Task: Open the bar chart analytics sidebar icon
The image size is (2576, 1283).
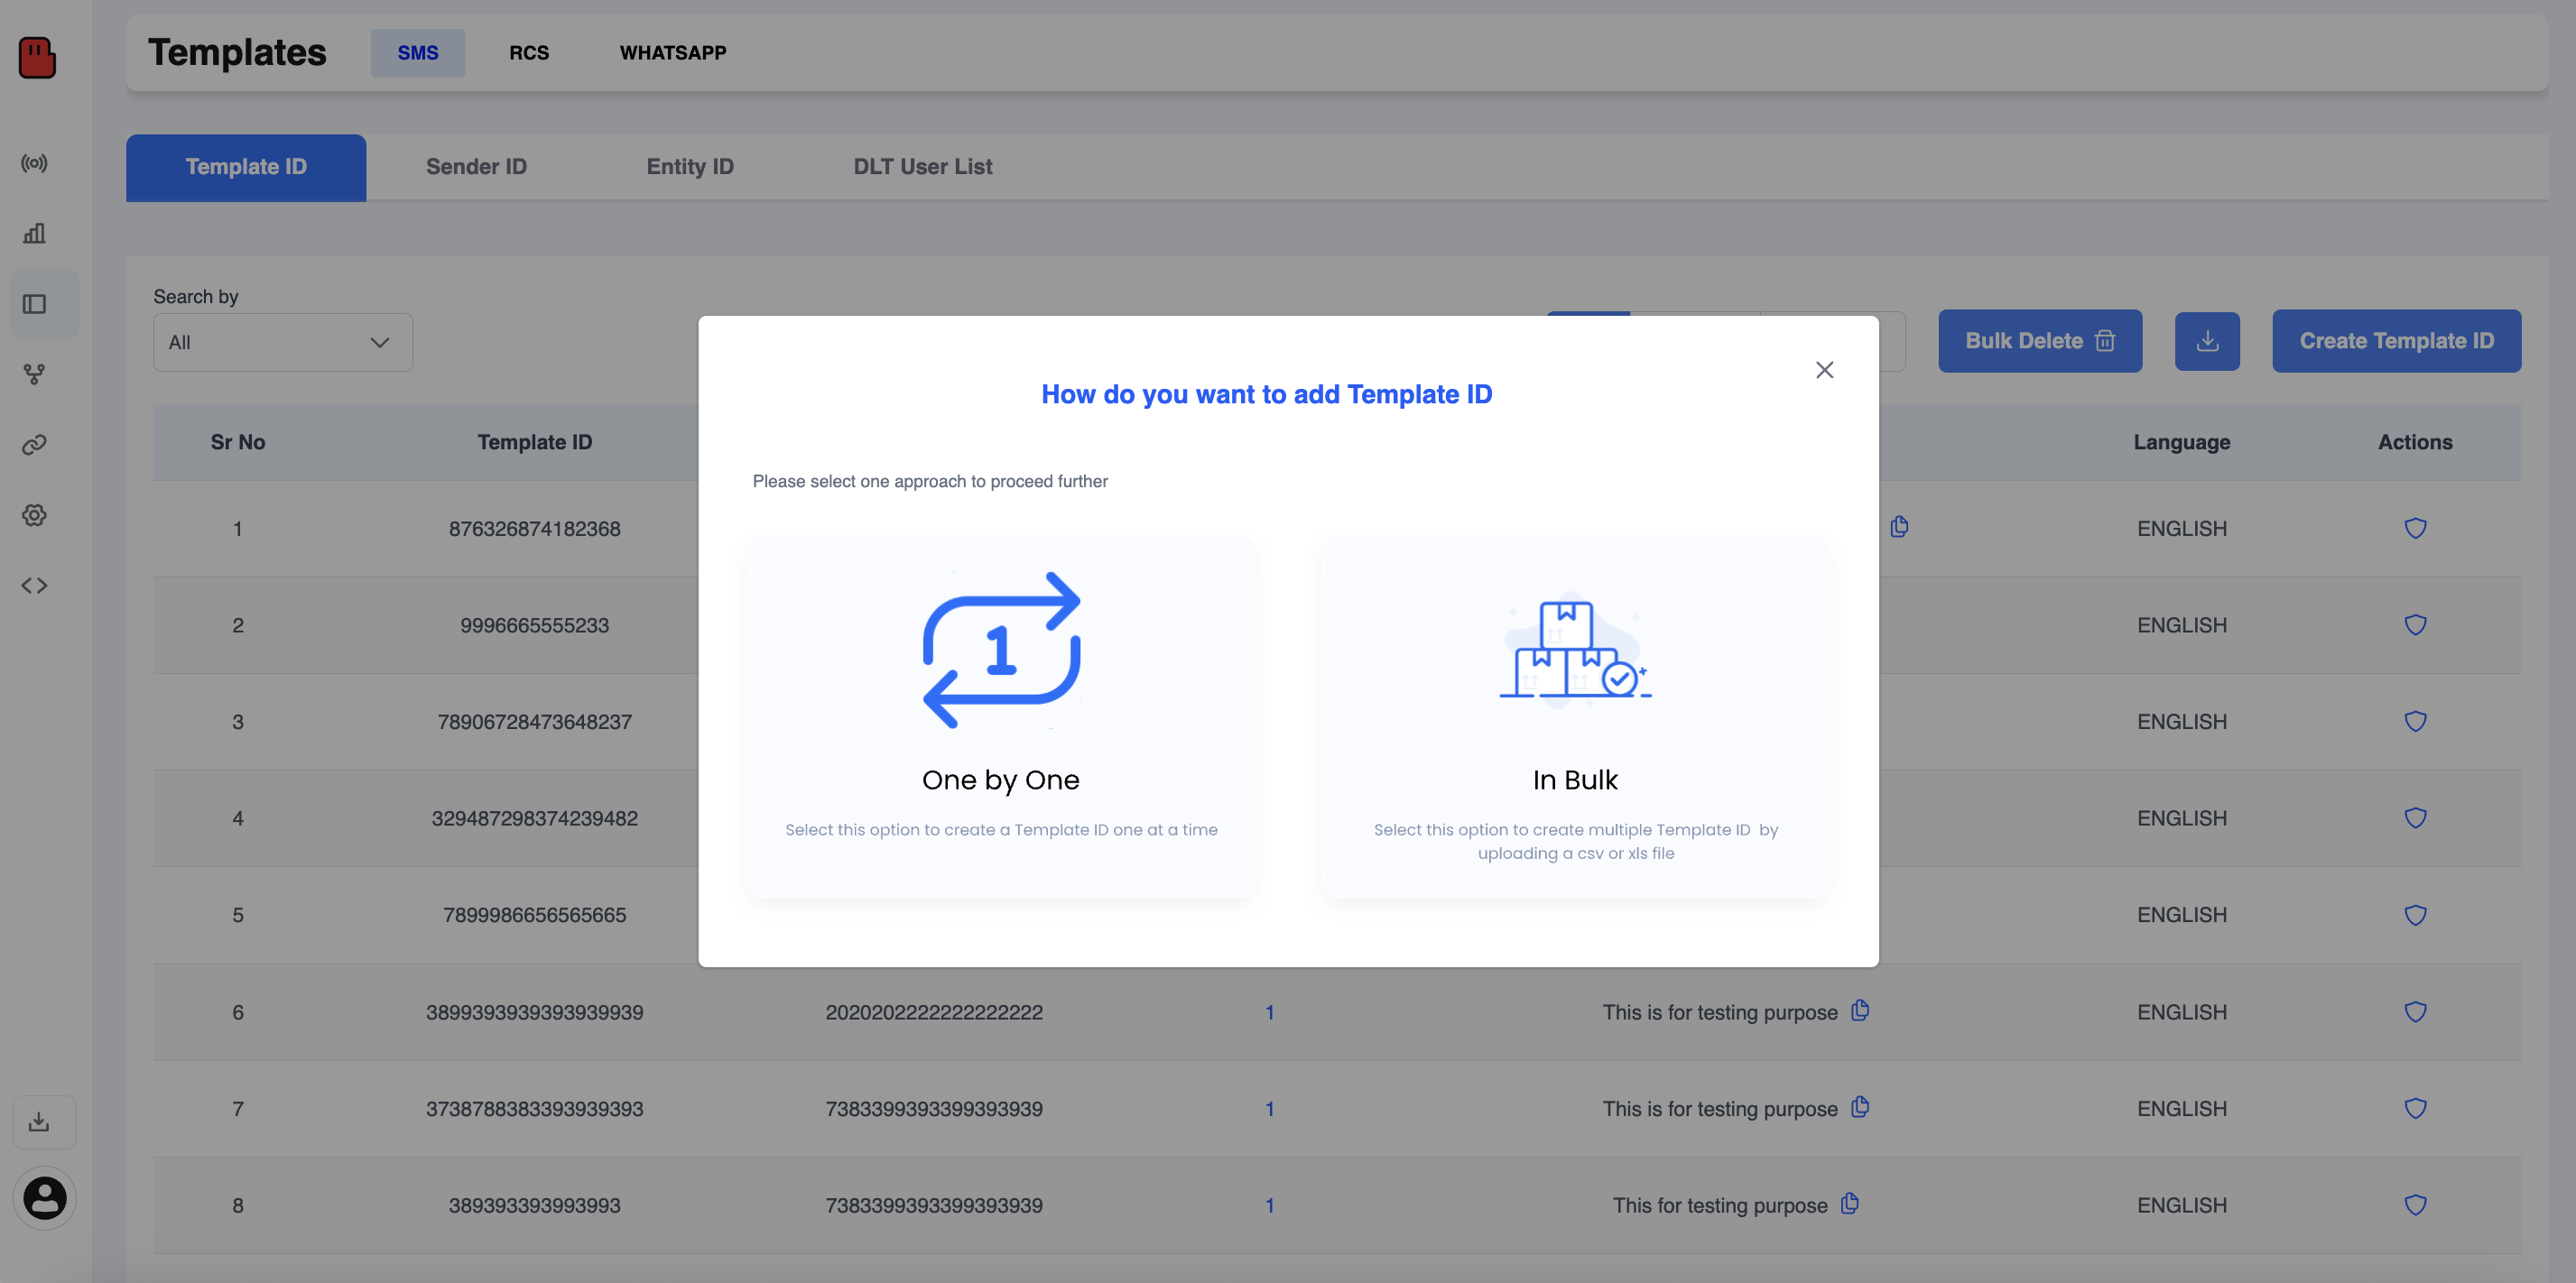Action: 35,233
